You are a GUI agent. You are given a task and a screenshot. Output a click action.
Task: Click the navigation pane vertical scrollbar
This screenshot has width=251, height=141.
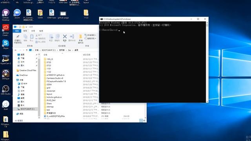tap(39, 86)
